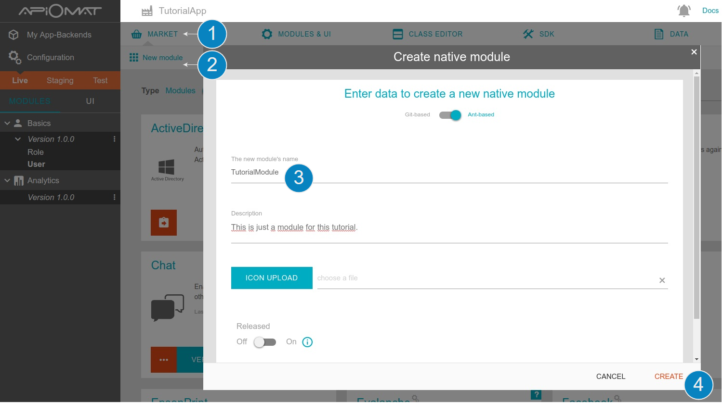
Task: Click the Class Editor icon
Action: click(398, 34)
